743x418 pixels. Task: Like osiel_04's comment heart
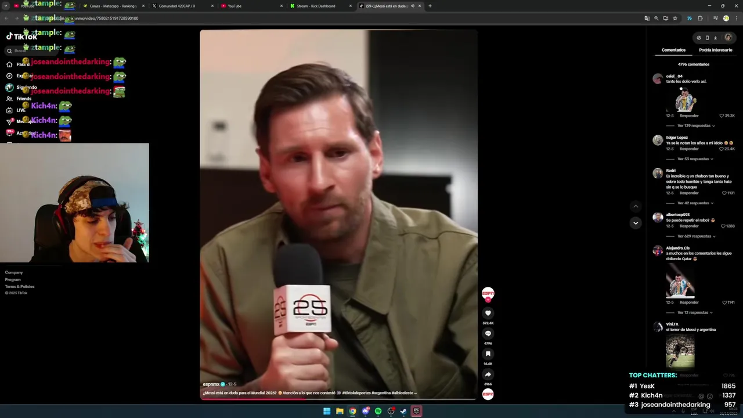[722, 116]
